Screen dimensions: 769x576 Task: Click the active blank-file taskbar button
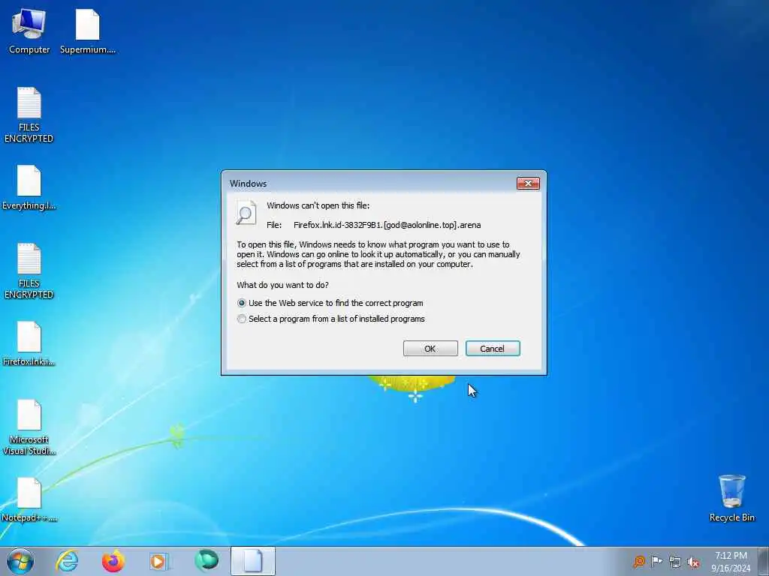[253, 561]
